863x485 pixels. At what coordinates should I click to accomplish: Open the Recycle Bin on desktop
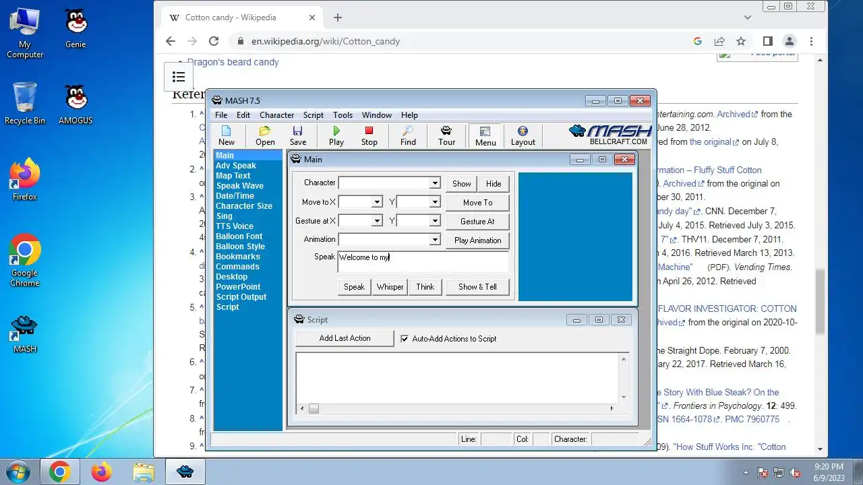coord(25,104)
